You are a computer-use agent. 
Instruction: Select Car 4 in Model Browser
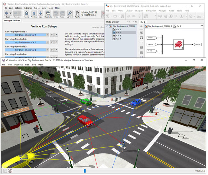point(119,39)
